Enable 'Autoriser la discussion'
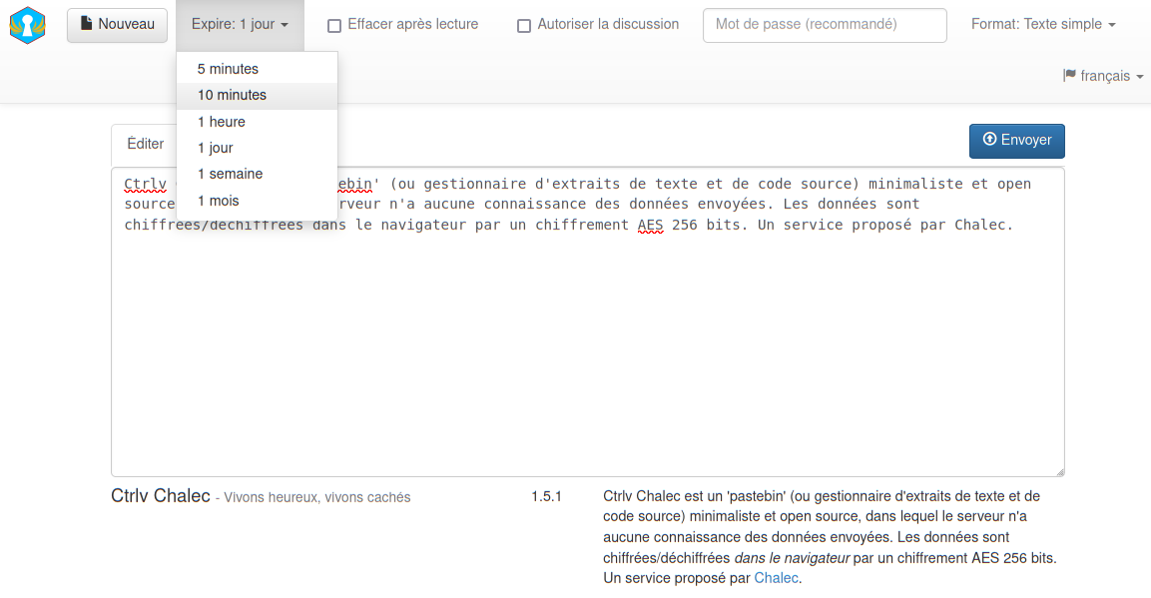 524,26
